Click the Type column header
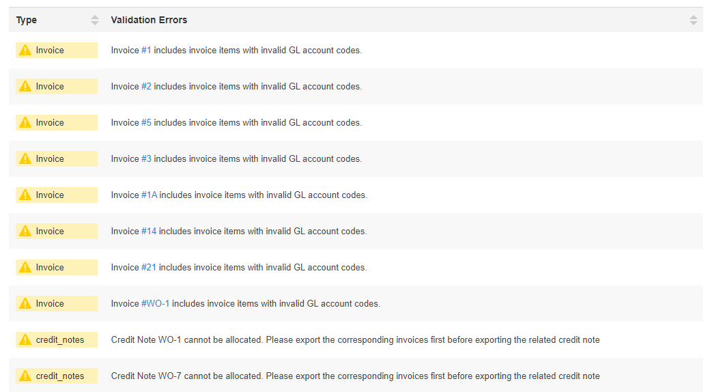This screenshot has width=710, height=392. tap(27, 20)
